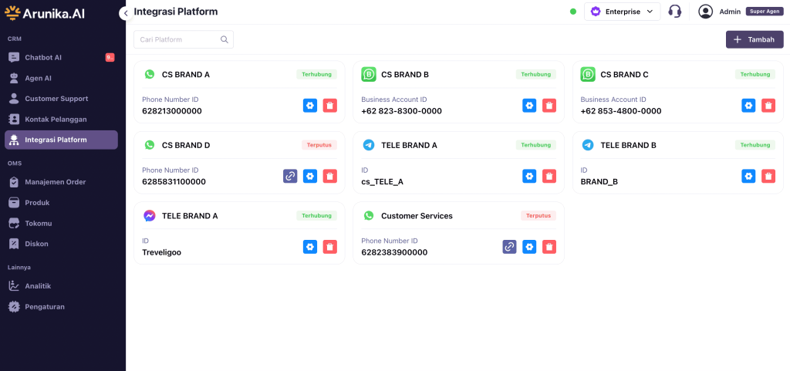Click the Admin username text
The width and height of the screenshot is (790, 371).
pyautogui.click(x=730, y=12)
